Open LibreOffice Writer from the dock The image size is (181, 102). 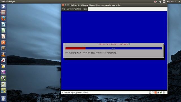(x=3, y=25)
